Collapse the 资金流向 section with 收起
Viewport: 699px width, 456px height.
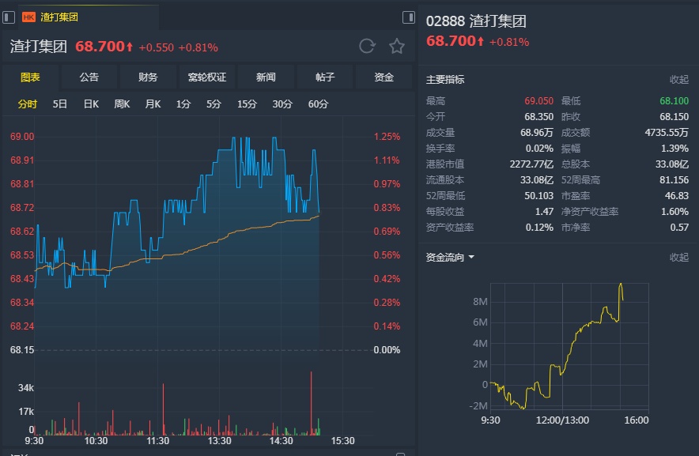(x=679, y=258)
